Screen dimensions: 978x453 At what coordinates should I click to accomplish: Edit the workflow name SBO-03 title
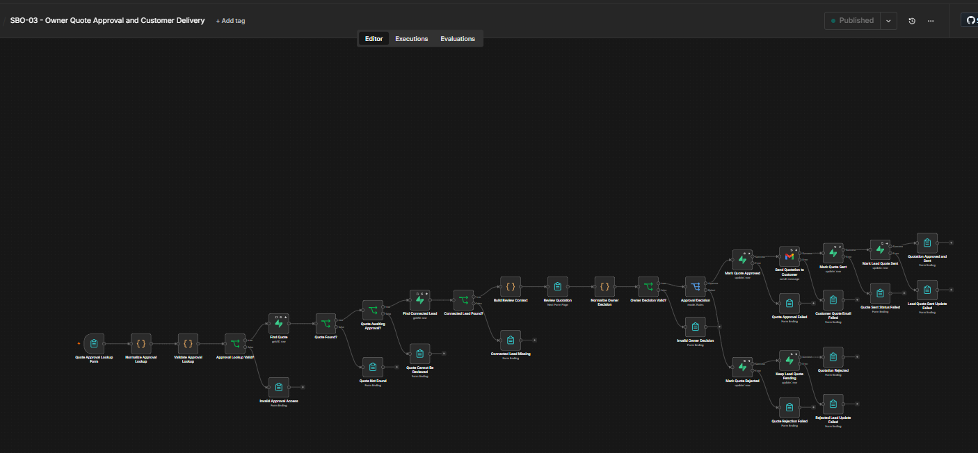(x=107, y=20)
